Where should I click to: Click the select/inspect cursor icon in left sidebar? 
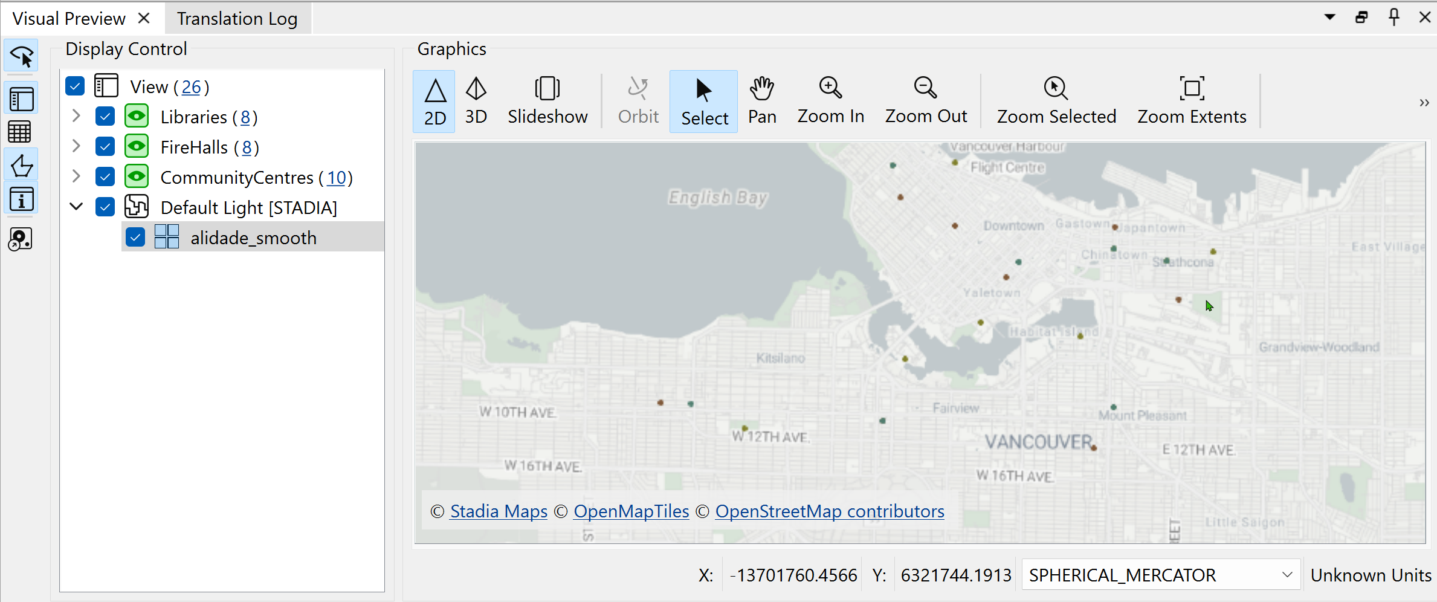pyautogui.click(x=22, y=56)
